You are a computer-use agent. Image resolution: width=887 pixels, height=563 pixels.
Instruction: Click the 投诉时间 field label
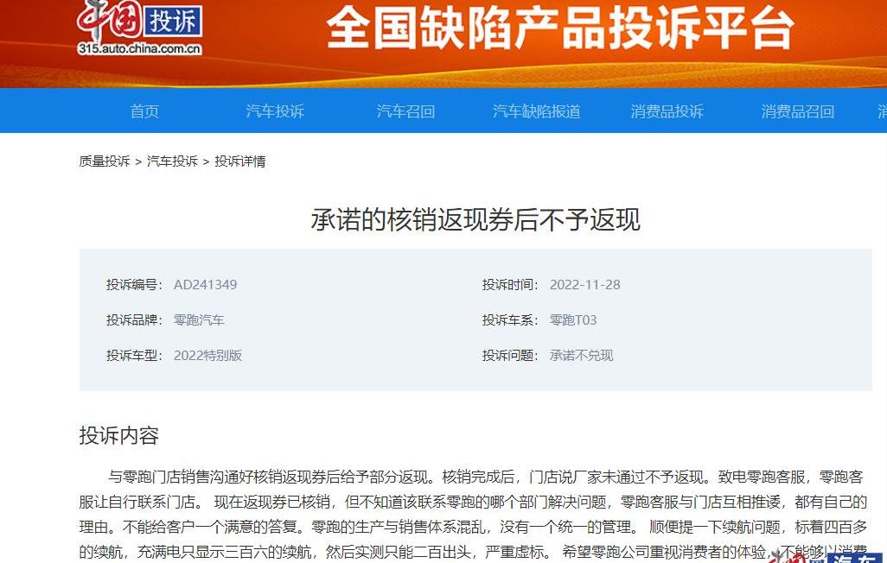[x=510, y=284]
